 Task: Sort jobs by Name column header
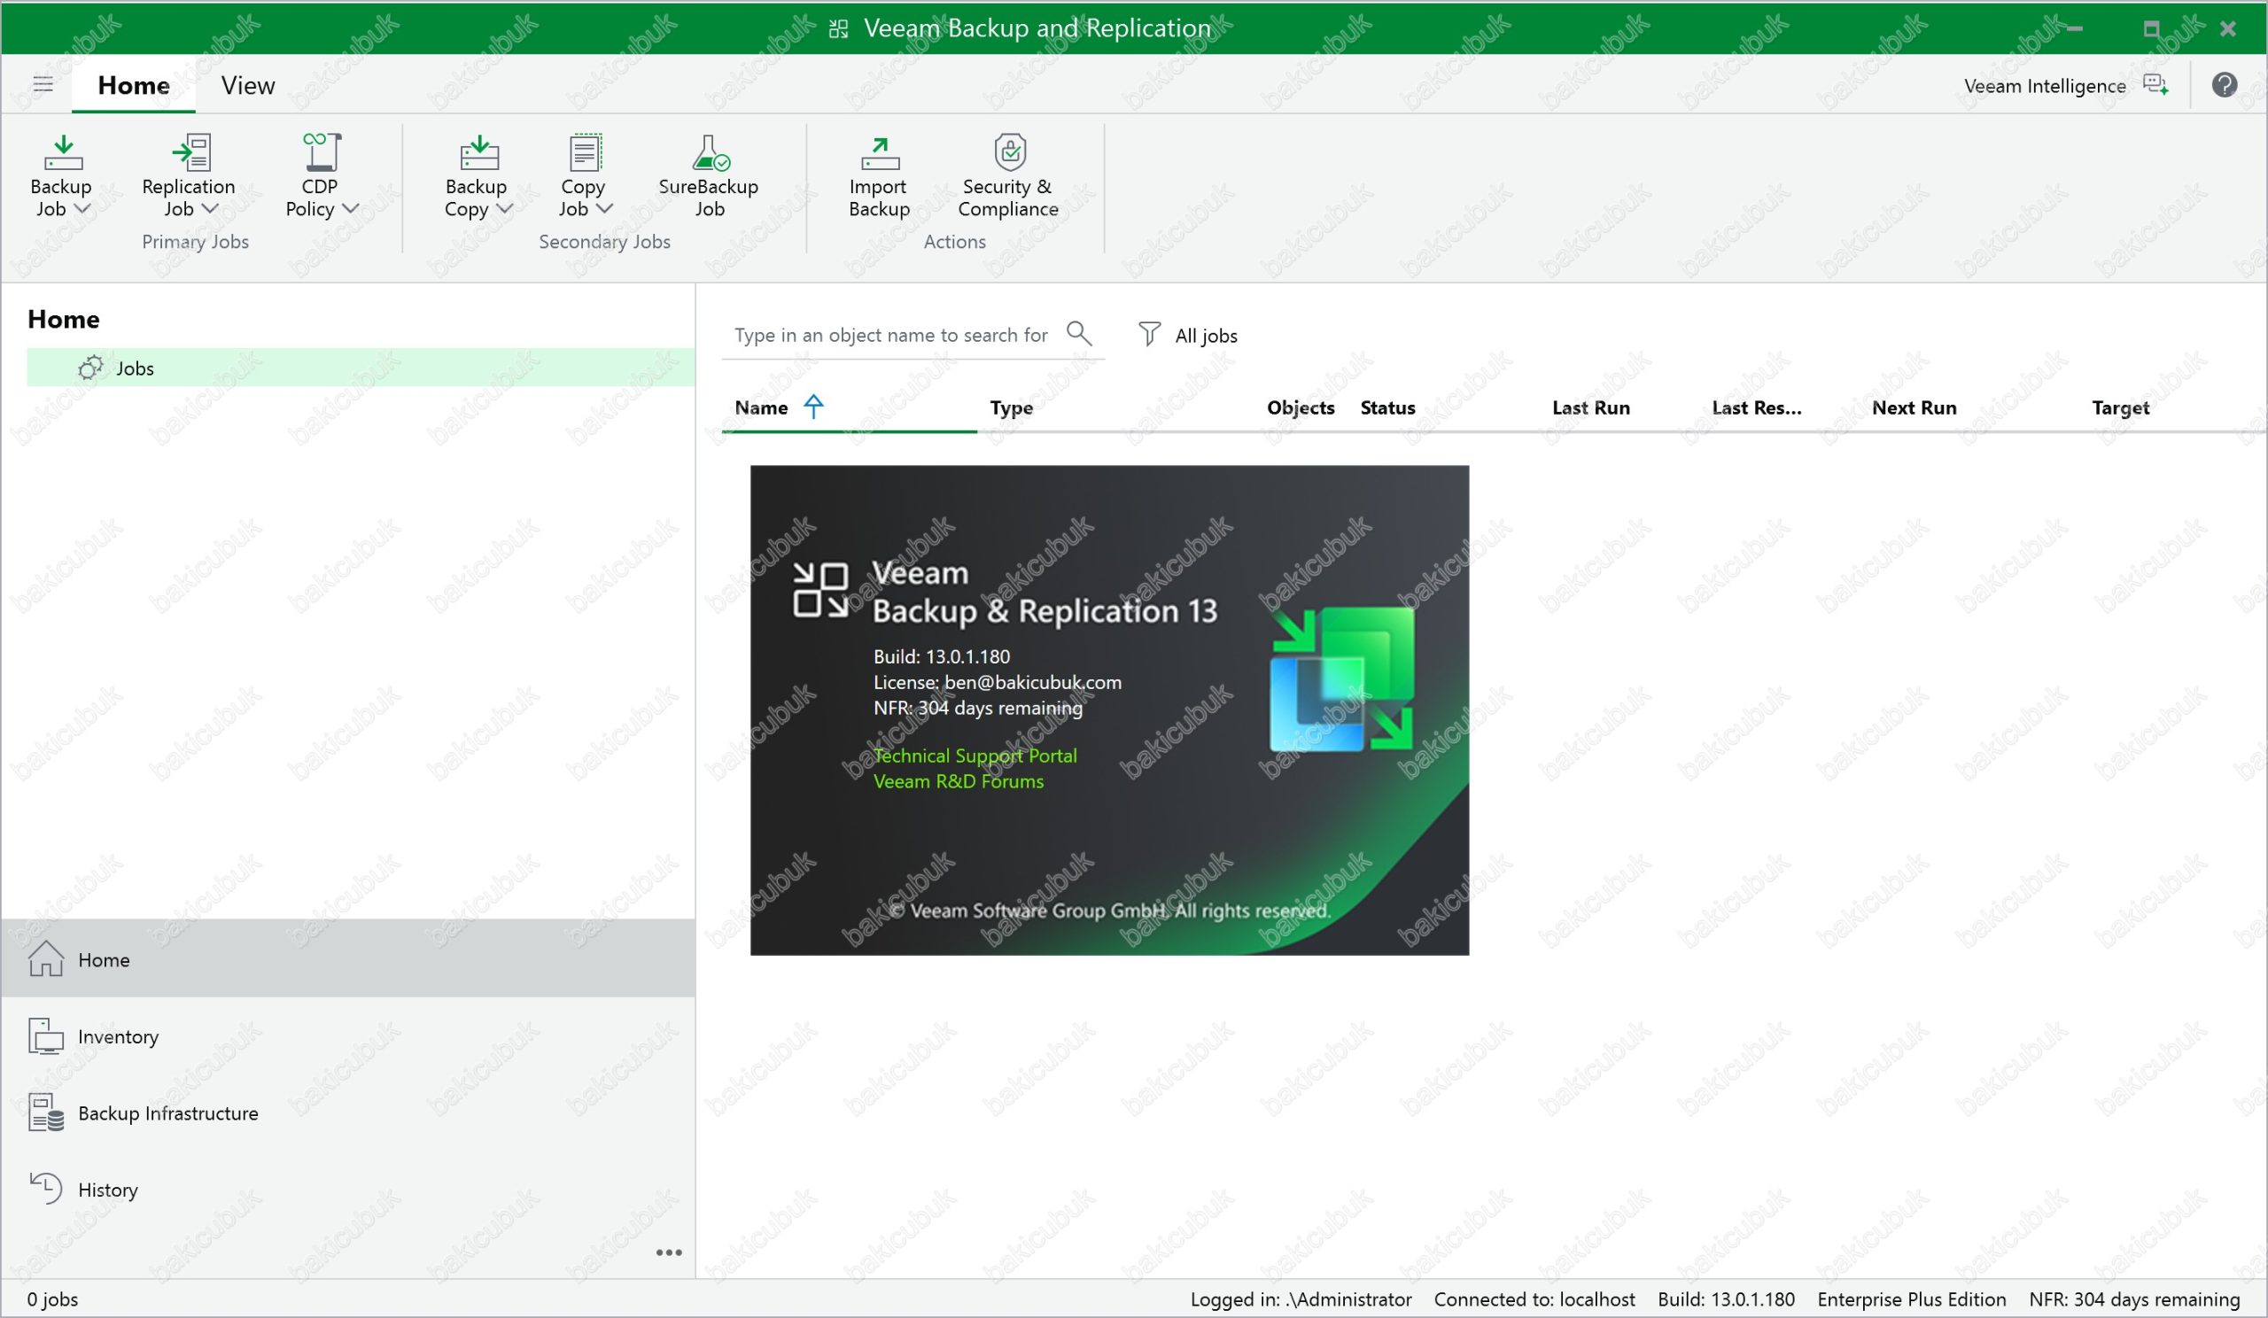pyautogui.click(x=761, y=407)
